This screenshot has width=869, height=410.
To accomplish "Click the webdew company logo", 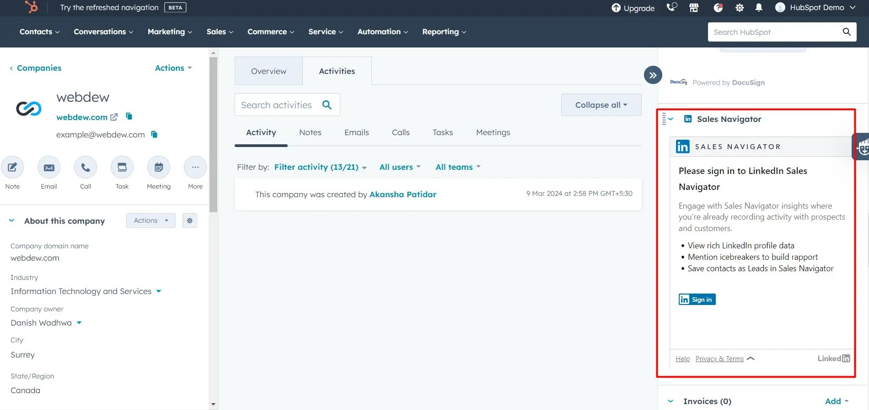I will pos(29,108).
